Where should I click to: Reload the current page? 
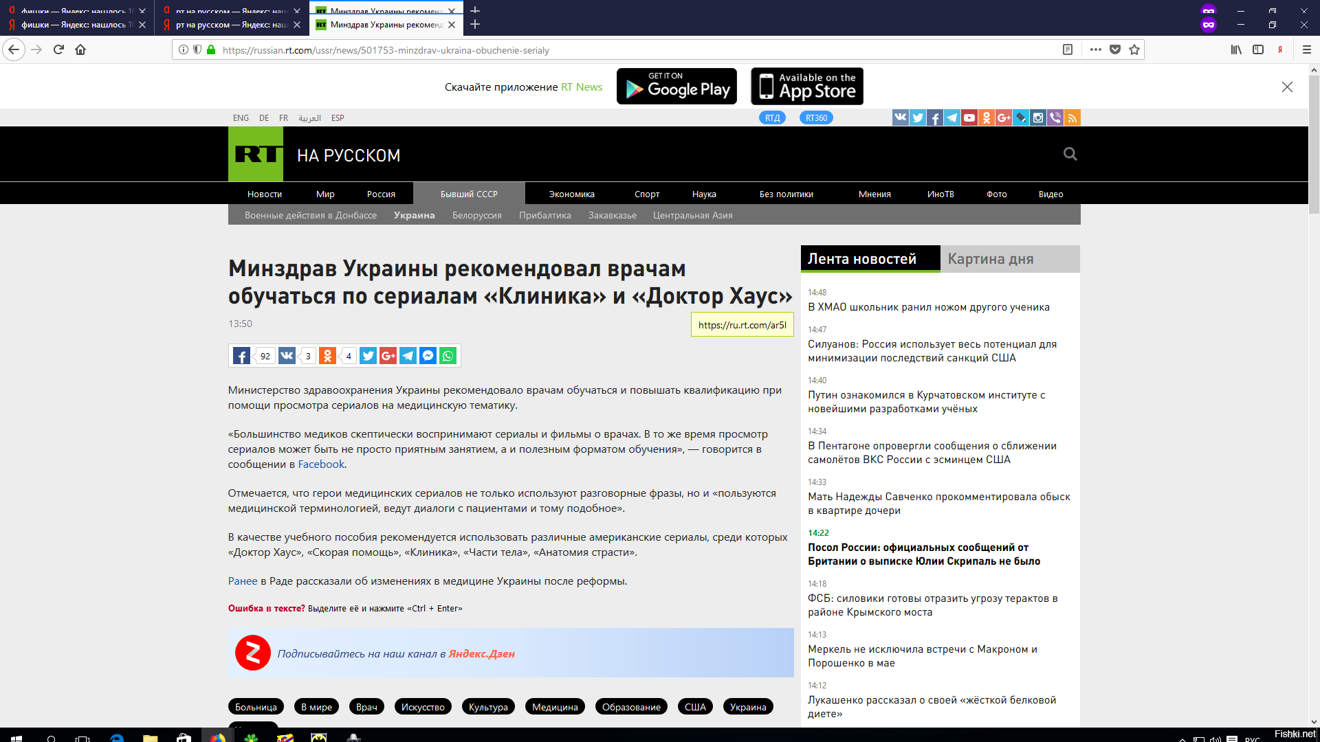(58, 49)
